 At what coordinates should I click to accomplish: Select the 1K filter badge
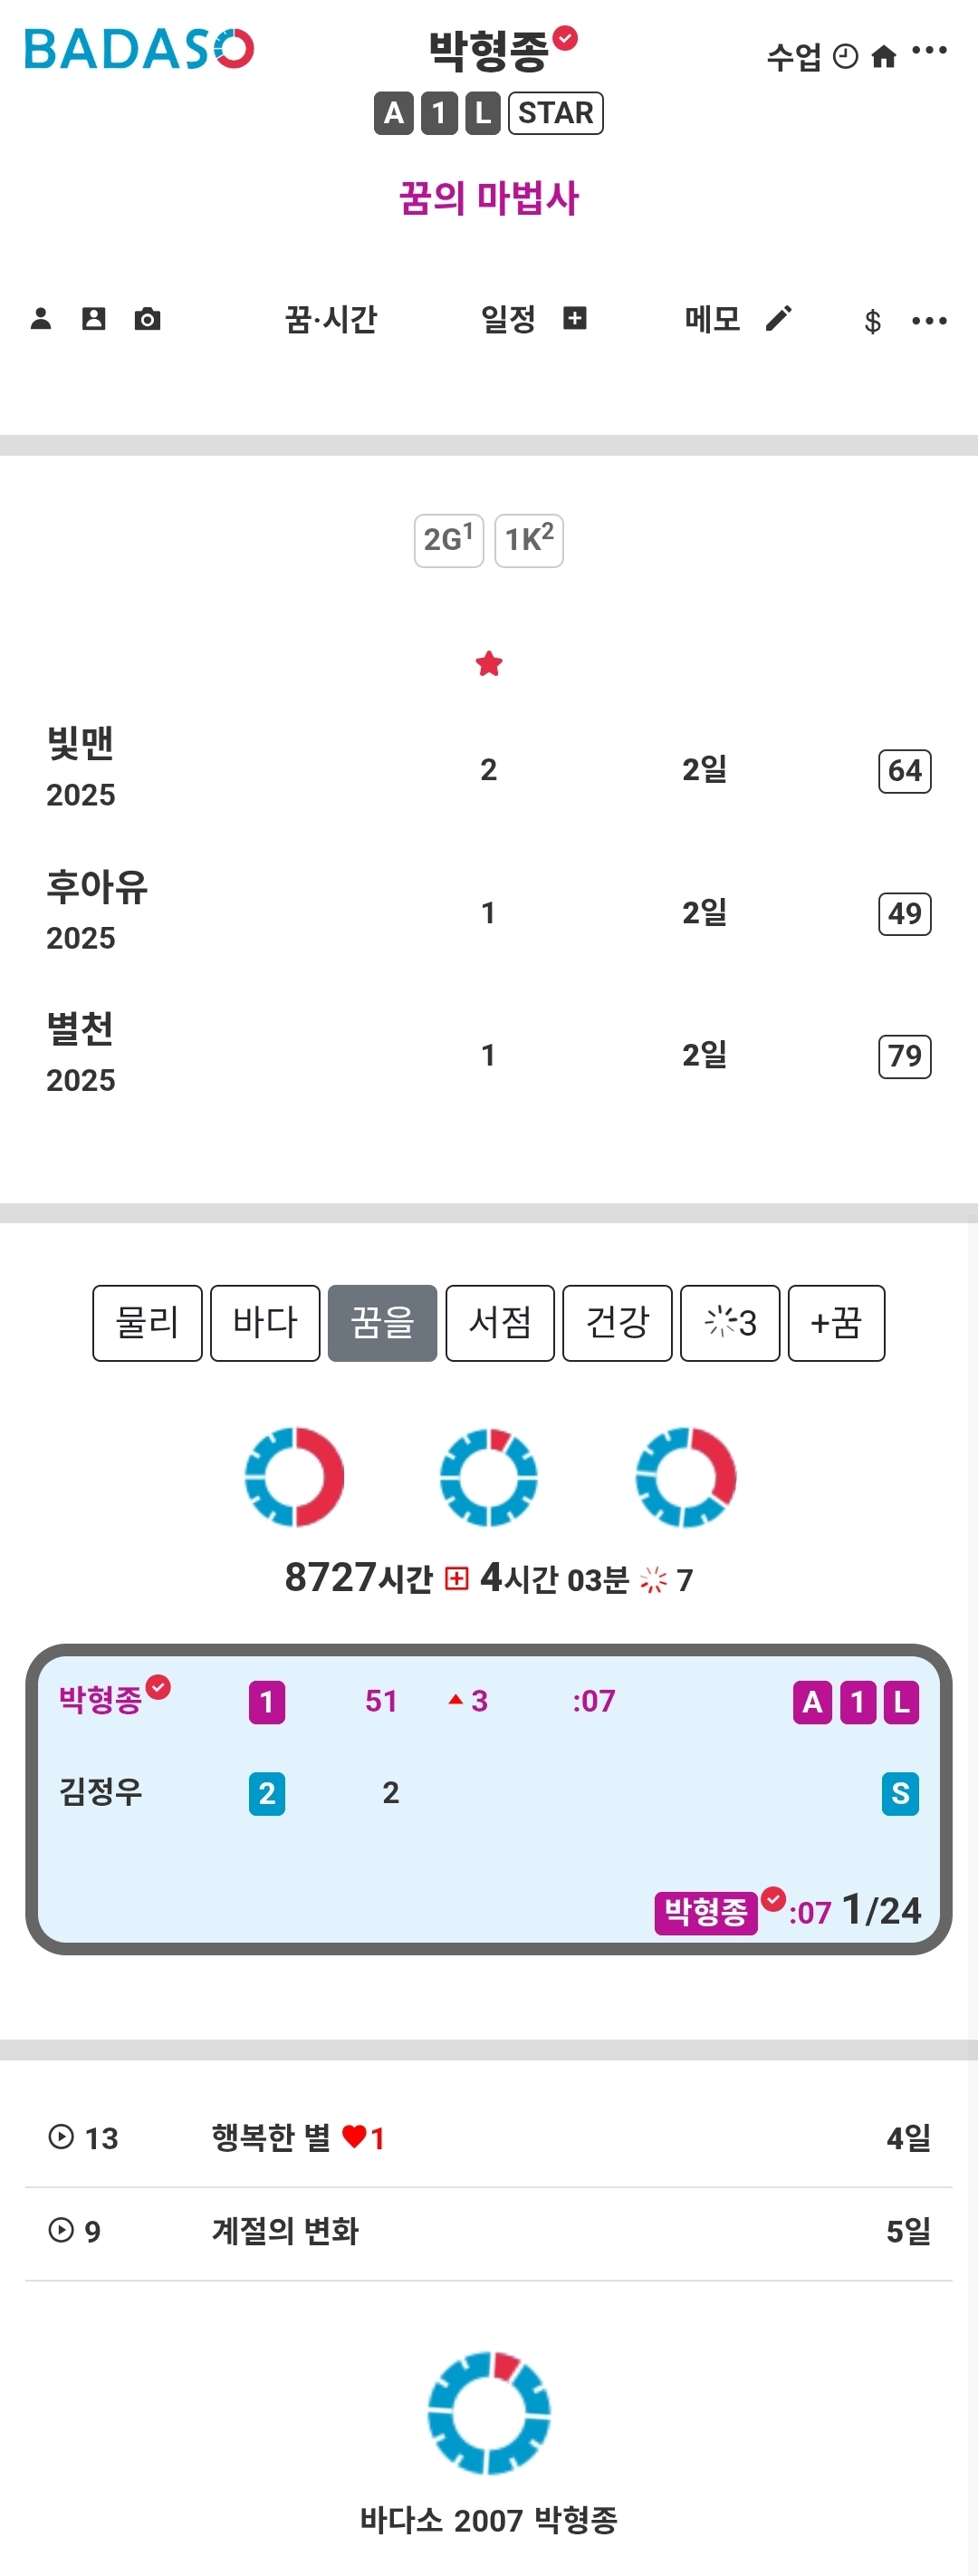[x=529, y=541]
